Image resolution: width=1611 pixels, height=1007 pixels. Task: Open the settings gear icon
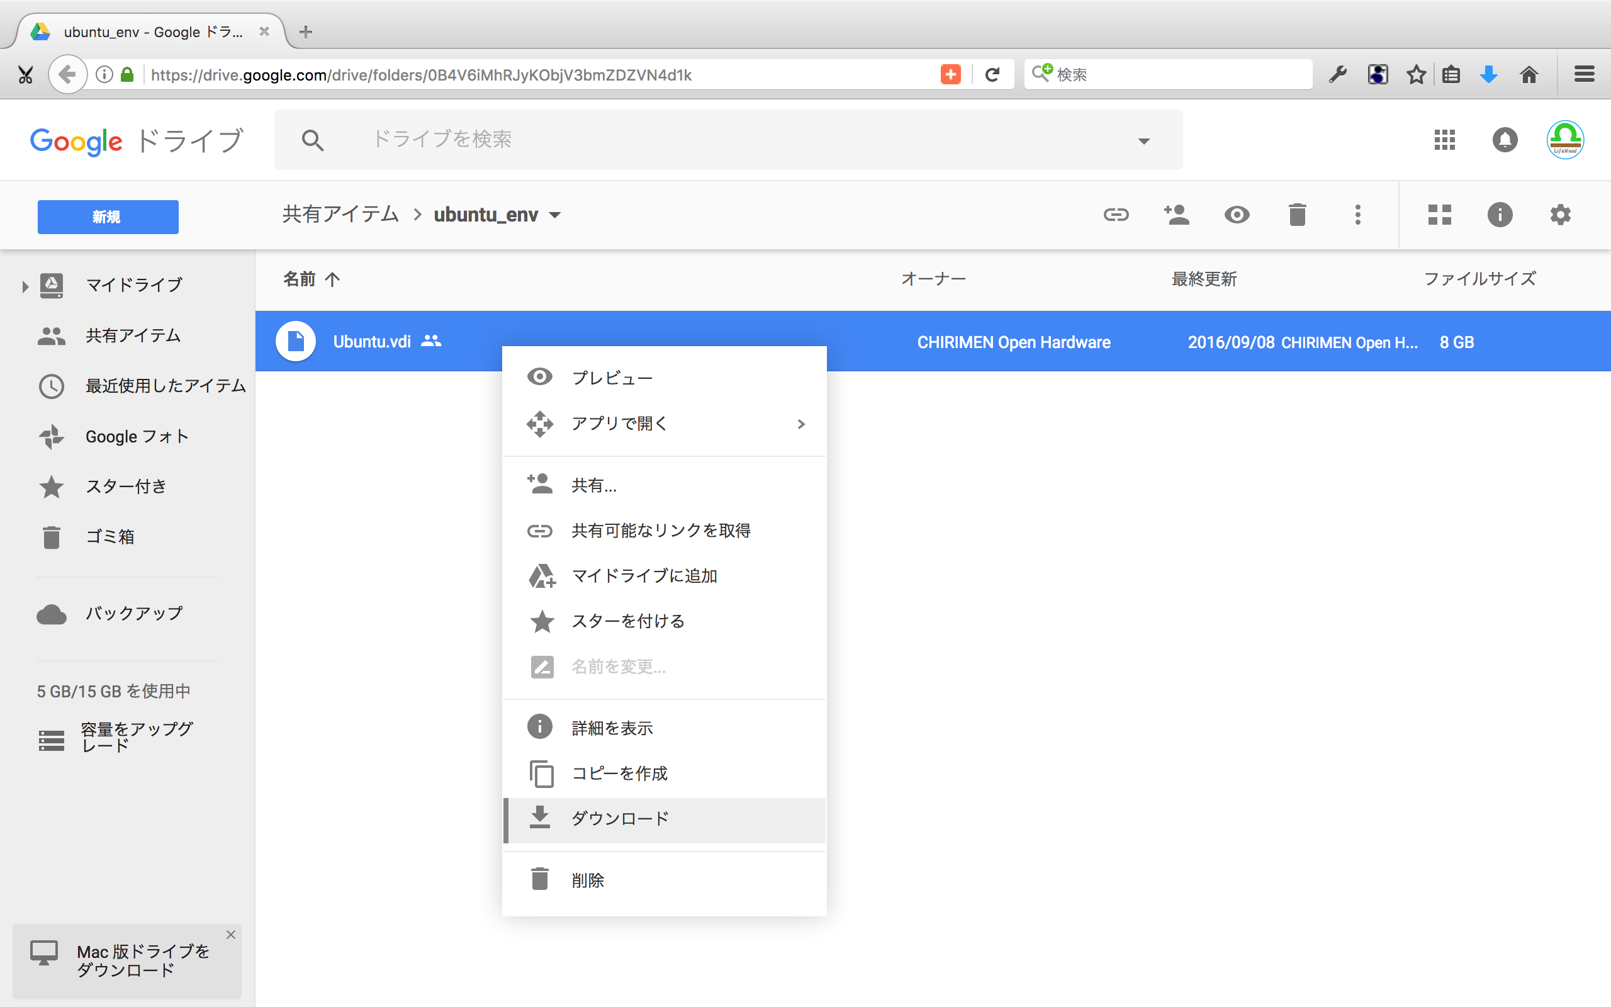click(1560, 215)
